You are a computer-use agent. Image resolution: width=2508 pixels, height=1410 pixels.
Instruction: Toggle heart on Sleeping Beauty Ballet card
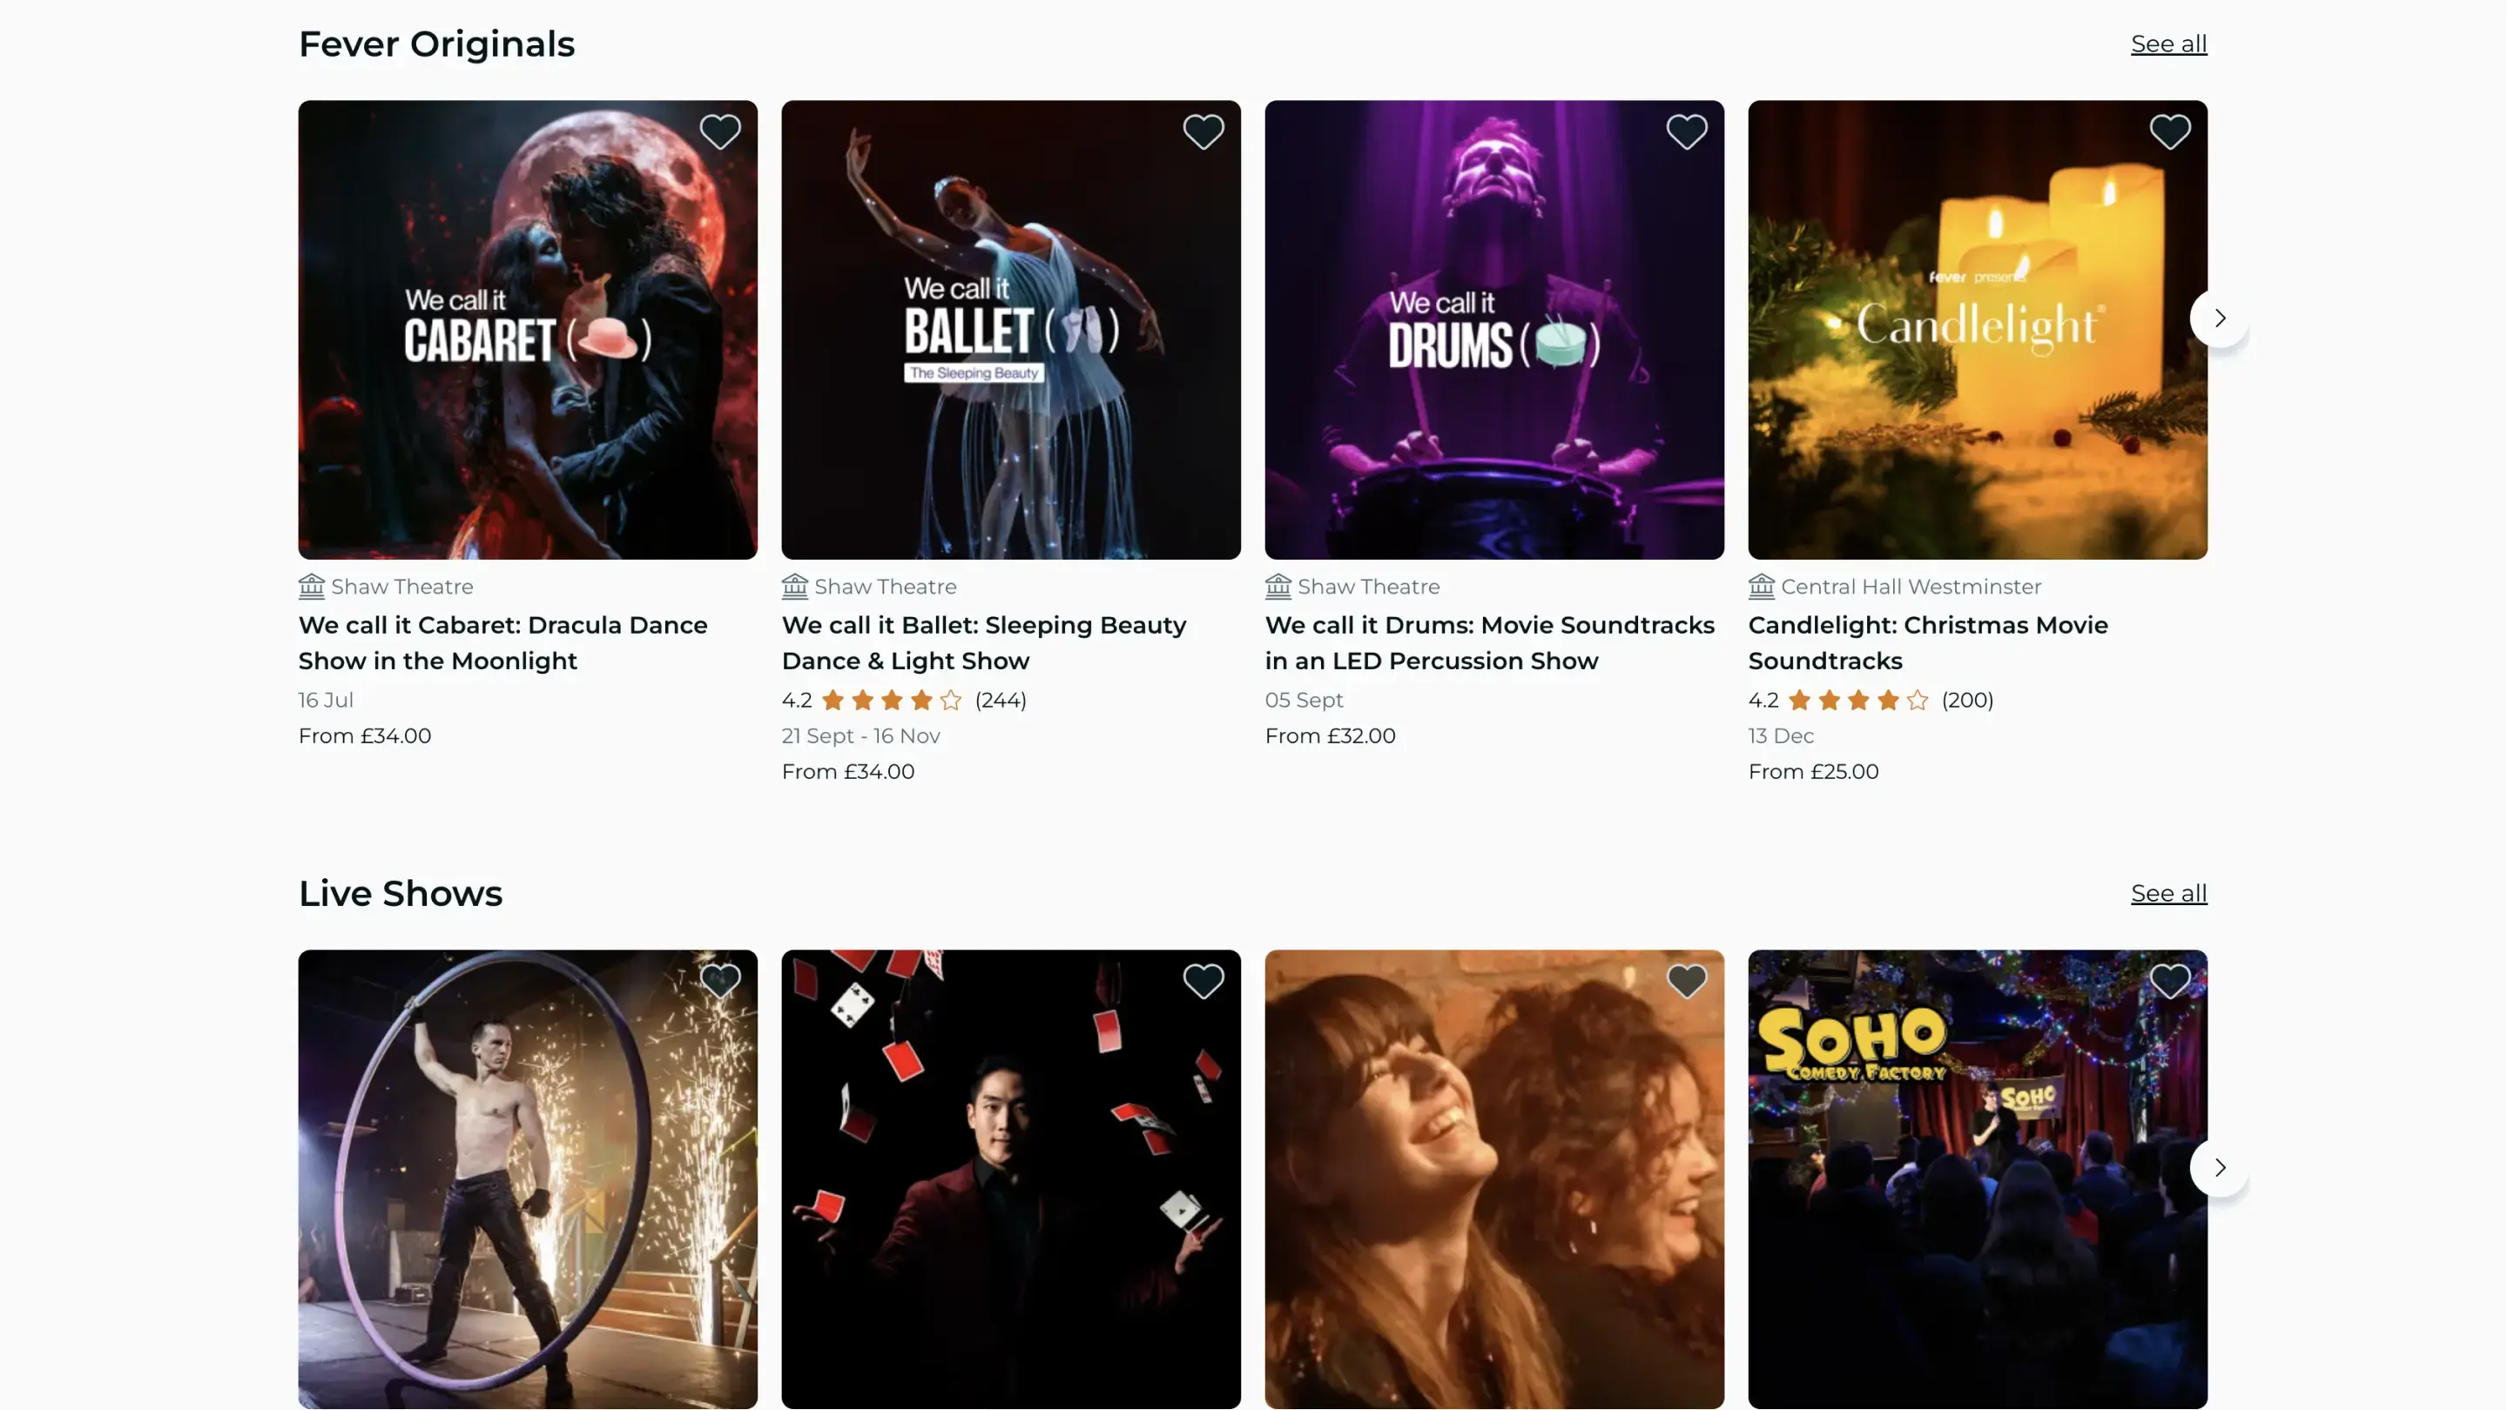[x=1203, y=131]
